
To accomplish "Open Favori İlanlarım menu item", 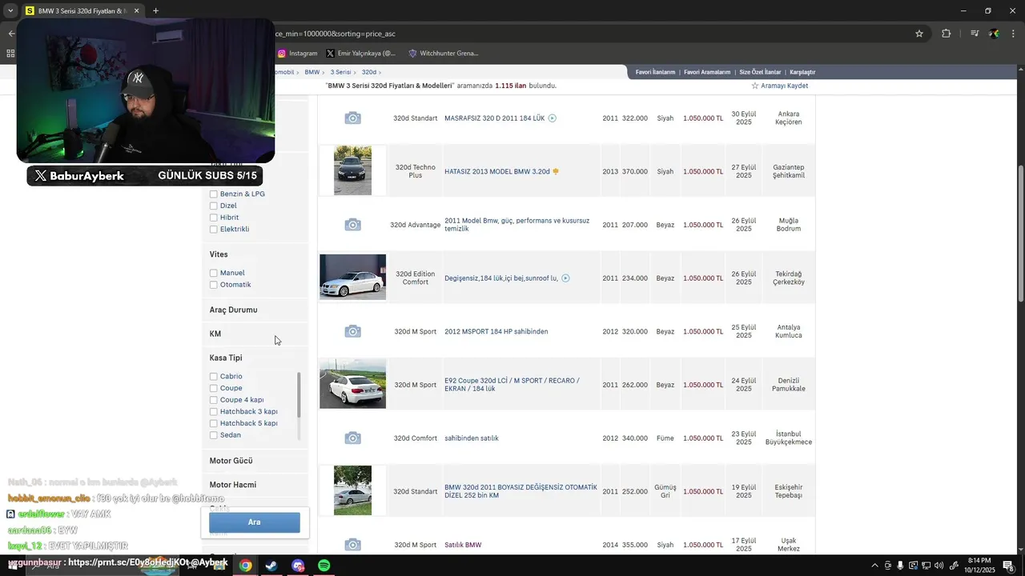I will 656,72.
